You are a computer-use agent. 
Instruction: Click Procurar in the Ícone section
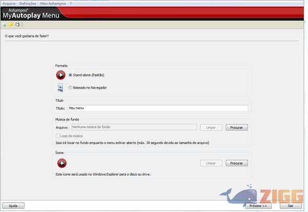click(237, 163)
